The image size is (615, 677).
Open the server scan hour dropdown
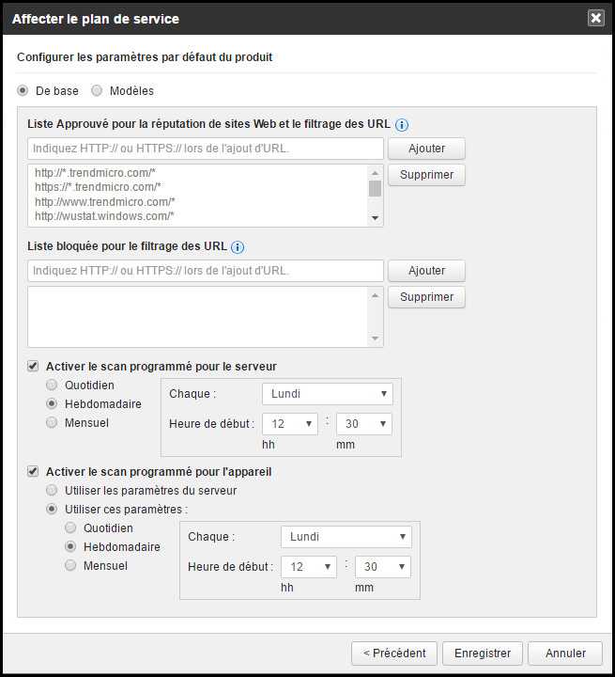tap(289, 424)
